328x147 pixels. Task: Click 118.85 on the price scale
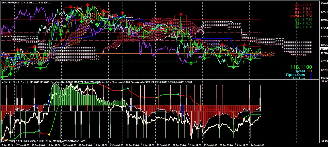[324, 36]
